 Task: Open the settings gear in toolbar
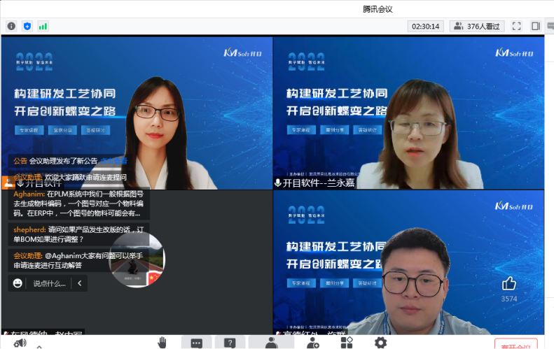coord(380,343)
